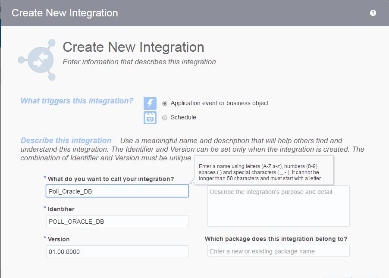Click the Identifier field with POLL_ORACLE_DB
This screenshot has width=389, height=278.
[117, 221]
